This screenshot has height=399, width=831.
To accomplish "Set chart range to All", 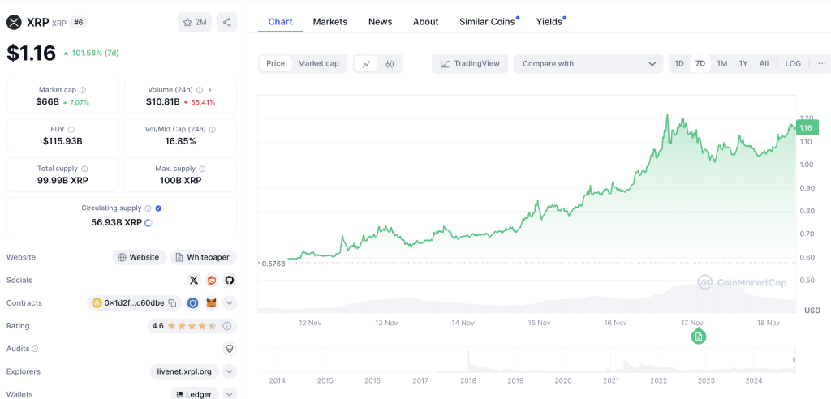I will coord(764,63).
